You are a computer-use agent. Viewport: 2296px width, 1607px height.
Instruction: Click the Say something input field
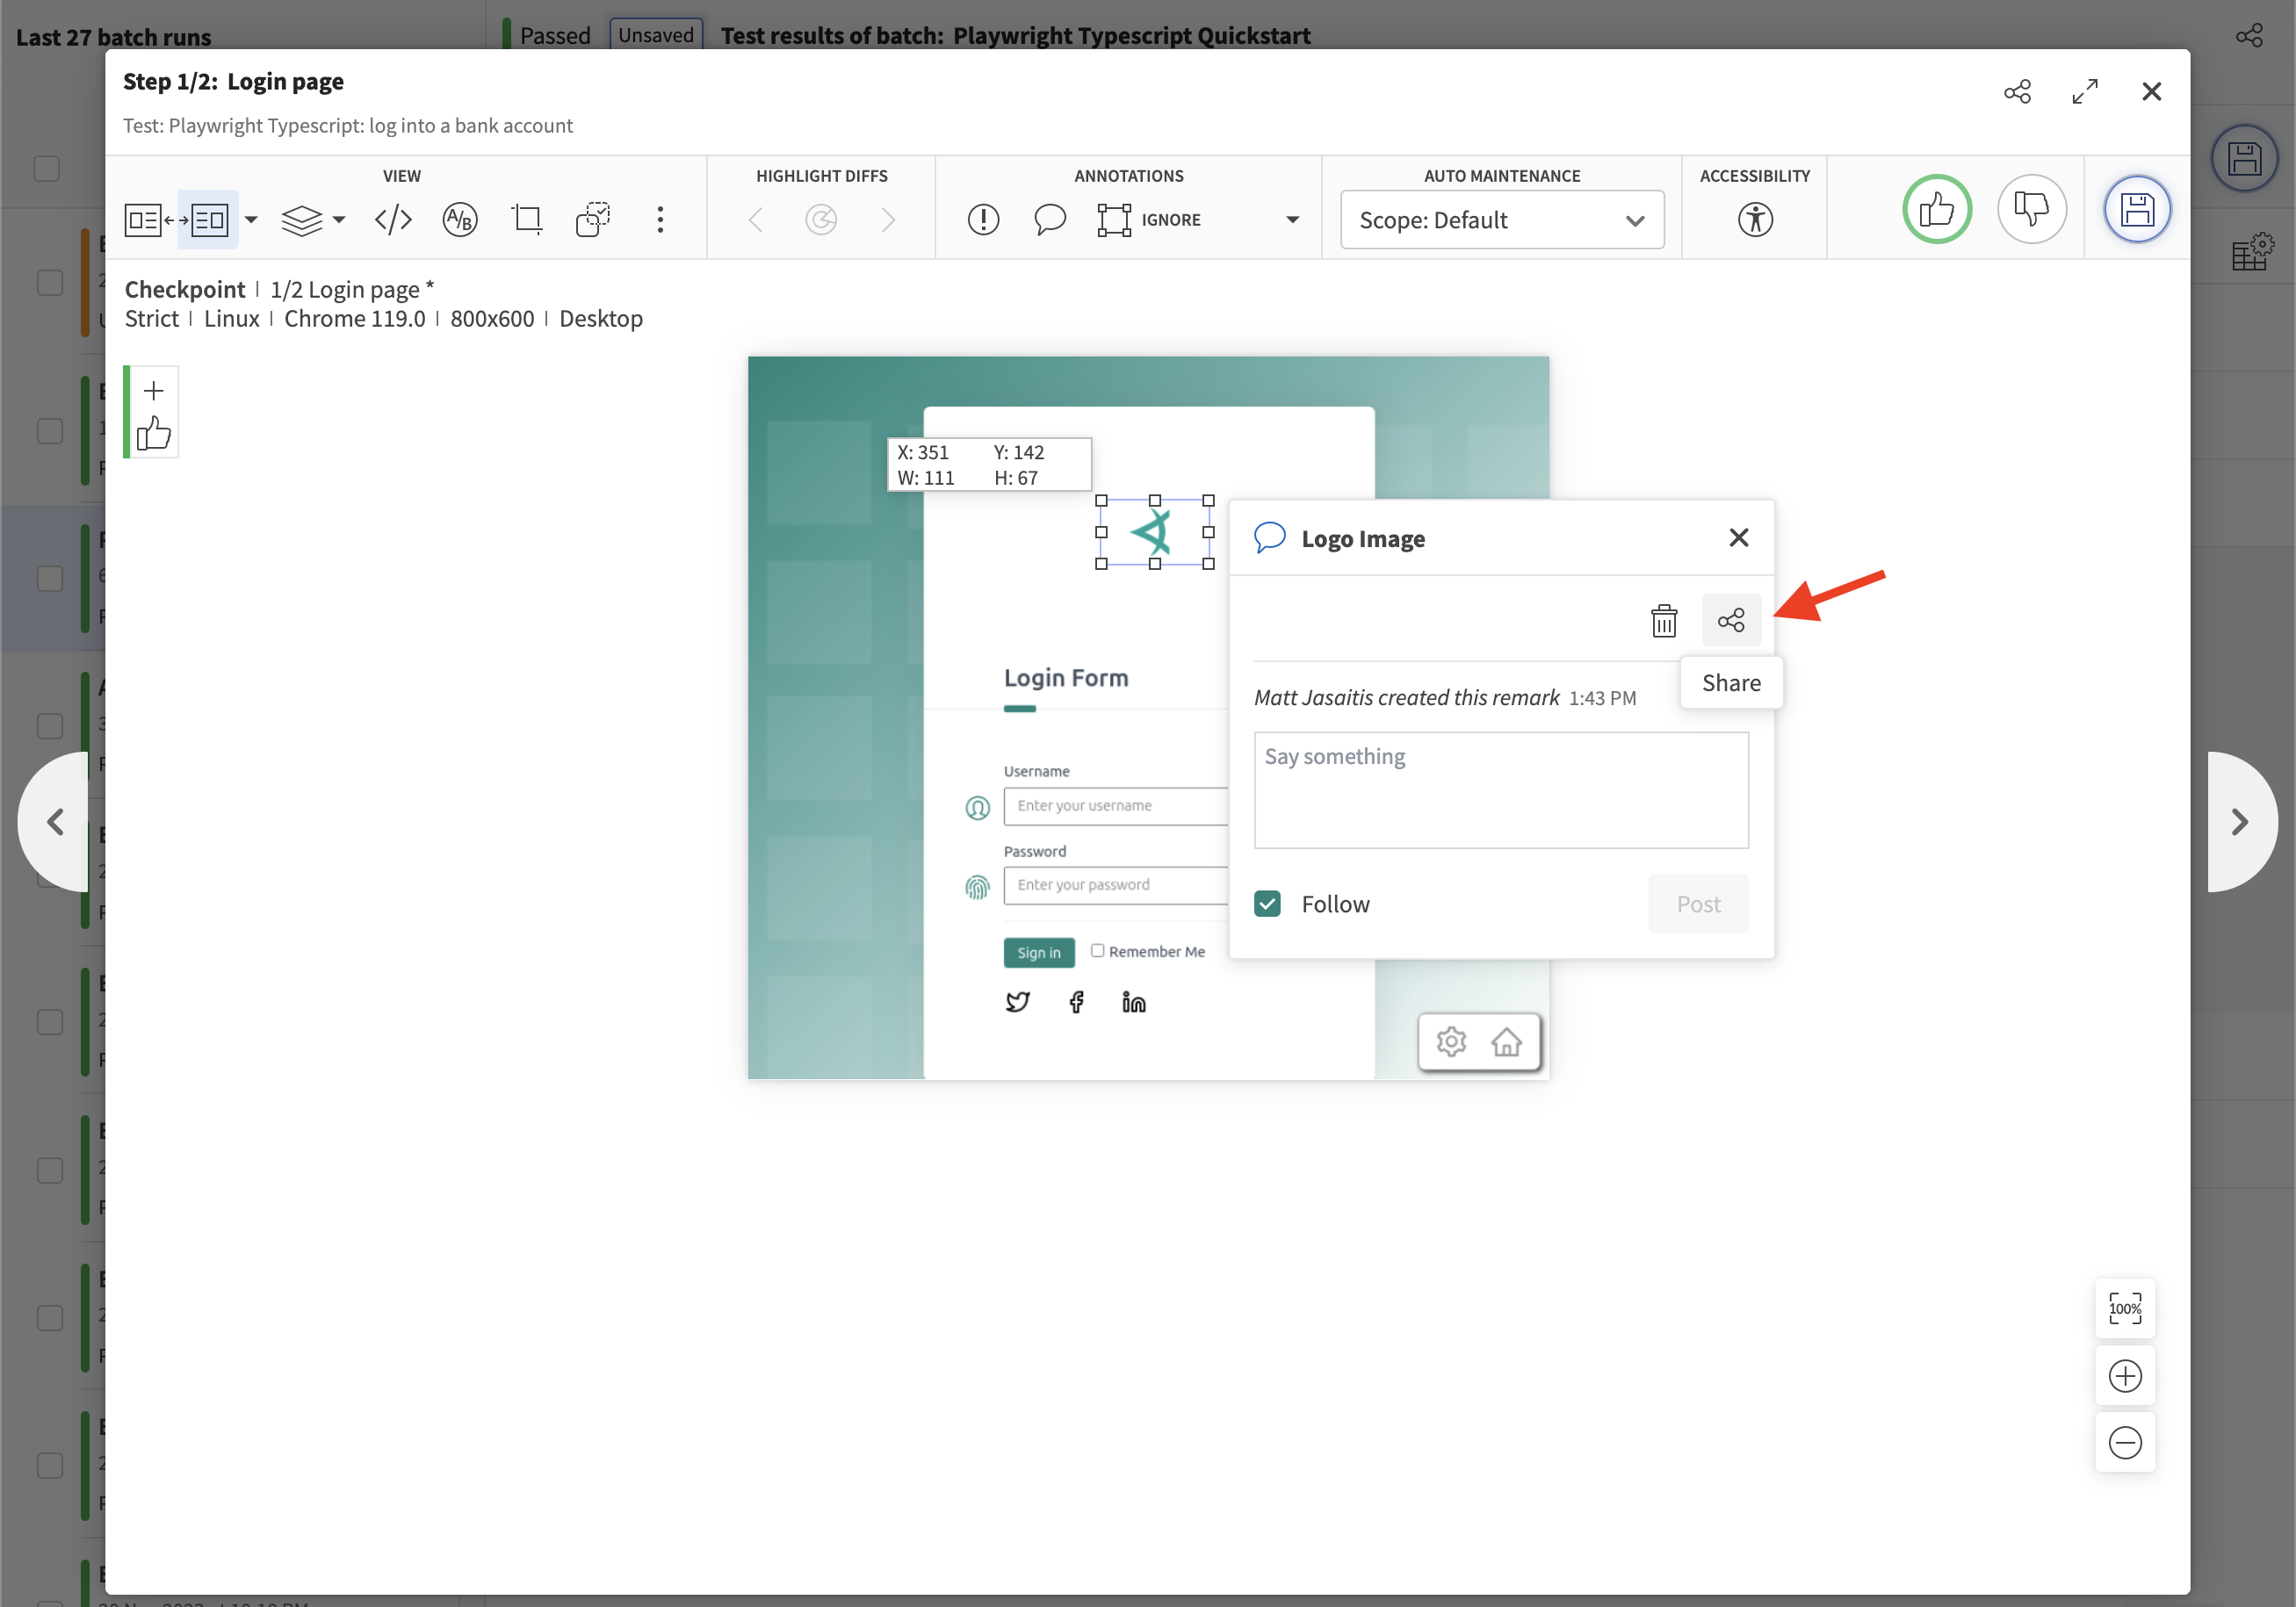coord(1500,790)
